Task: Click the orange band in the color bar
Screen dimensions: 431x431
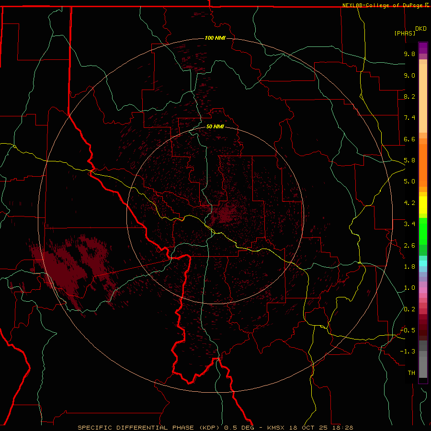Action: (423, 165)
